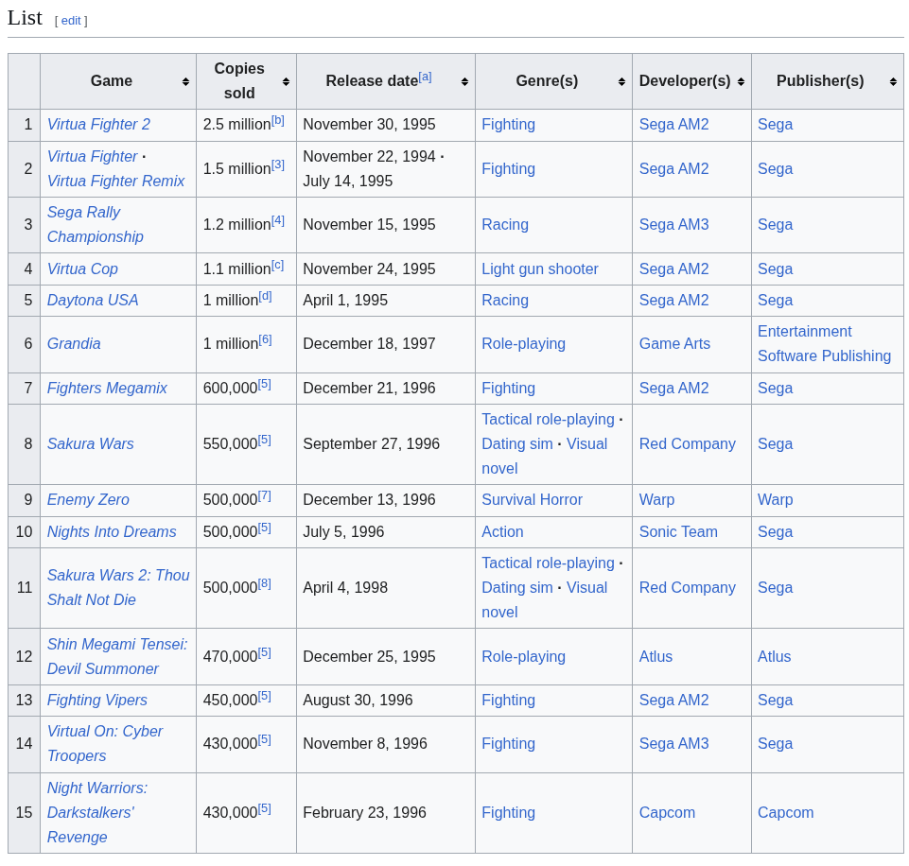The image size is (909, 866).
Task: Sort table by Publisher(s) arrows
Action: pyautogui.click(x=893, y=81)
